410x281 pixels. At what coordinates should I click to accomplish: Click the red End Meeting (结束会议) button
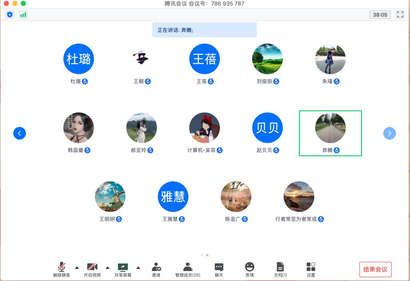pyautogui.click(x=375, y=269)
